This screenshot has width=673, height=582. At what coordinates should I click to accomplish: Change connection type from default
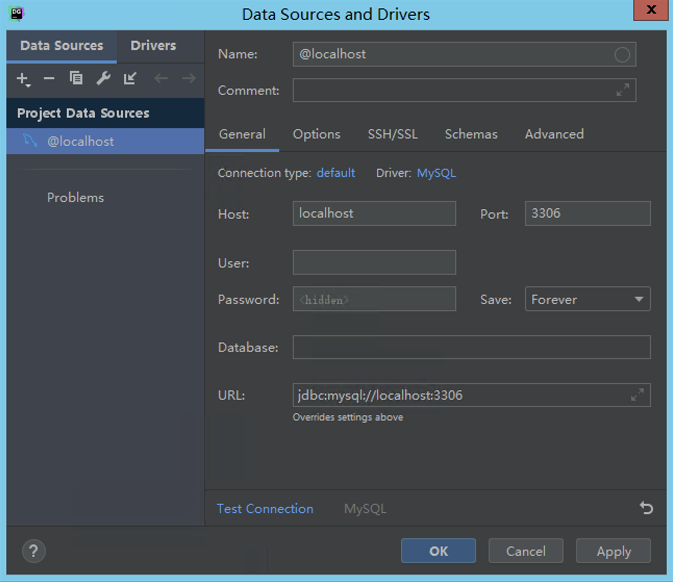[x=335, y=173]
